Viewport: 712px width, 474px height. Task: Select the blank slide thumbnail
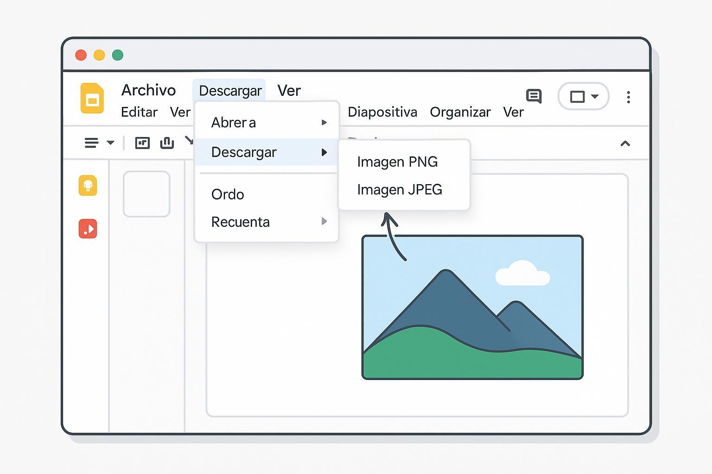tap(146, 194)
